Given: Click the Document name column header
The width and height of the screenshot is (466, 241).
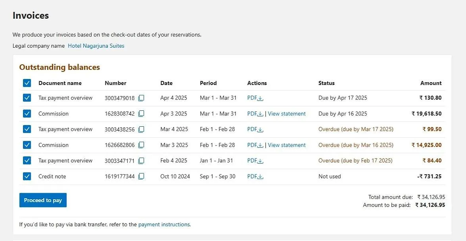Looking at the screenshot, I should (x=60, y=83).
